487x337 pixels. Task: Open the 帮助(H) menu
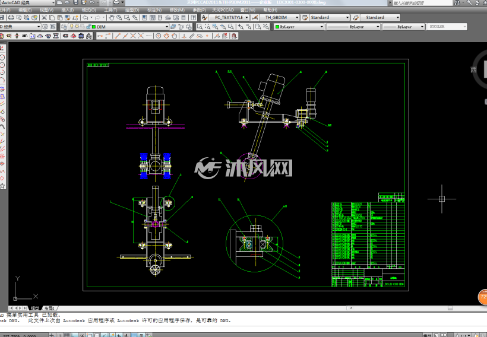click(x=270, y=10)
